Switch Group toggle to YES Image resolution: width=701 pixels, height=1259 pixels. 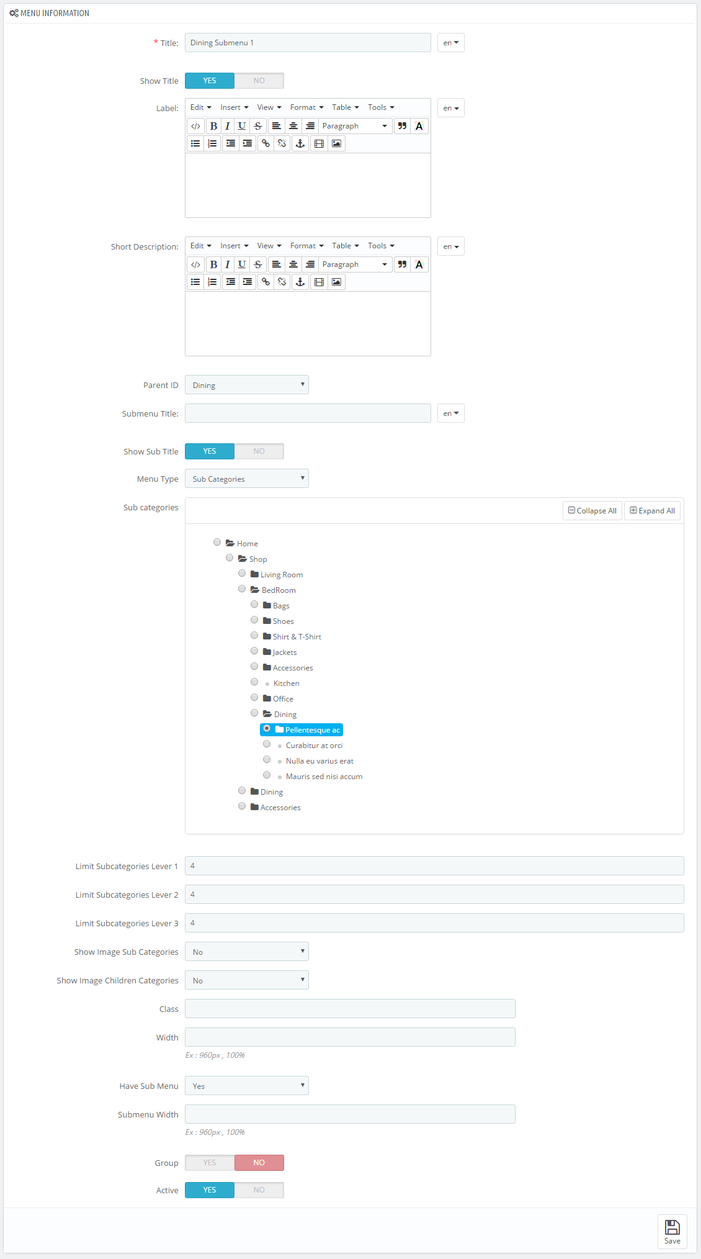(x=210, y=1163)
